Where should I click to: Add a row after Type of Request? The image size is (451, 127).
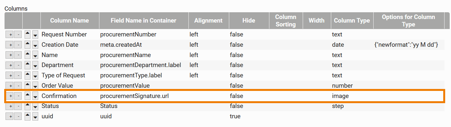(10, 76)
